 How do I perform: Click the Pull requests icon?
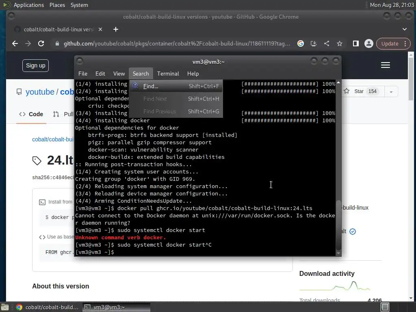click(x=56, y=114)
